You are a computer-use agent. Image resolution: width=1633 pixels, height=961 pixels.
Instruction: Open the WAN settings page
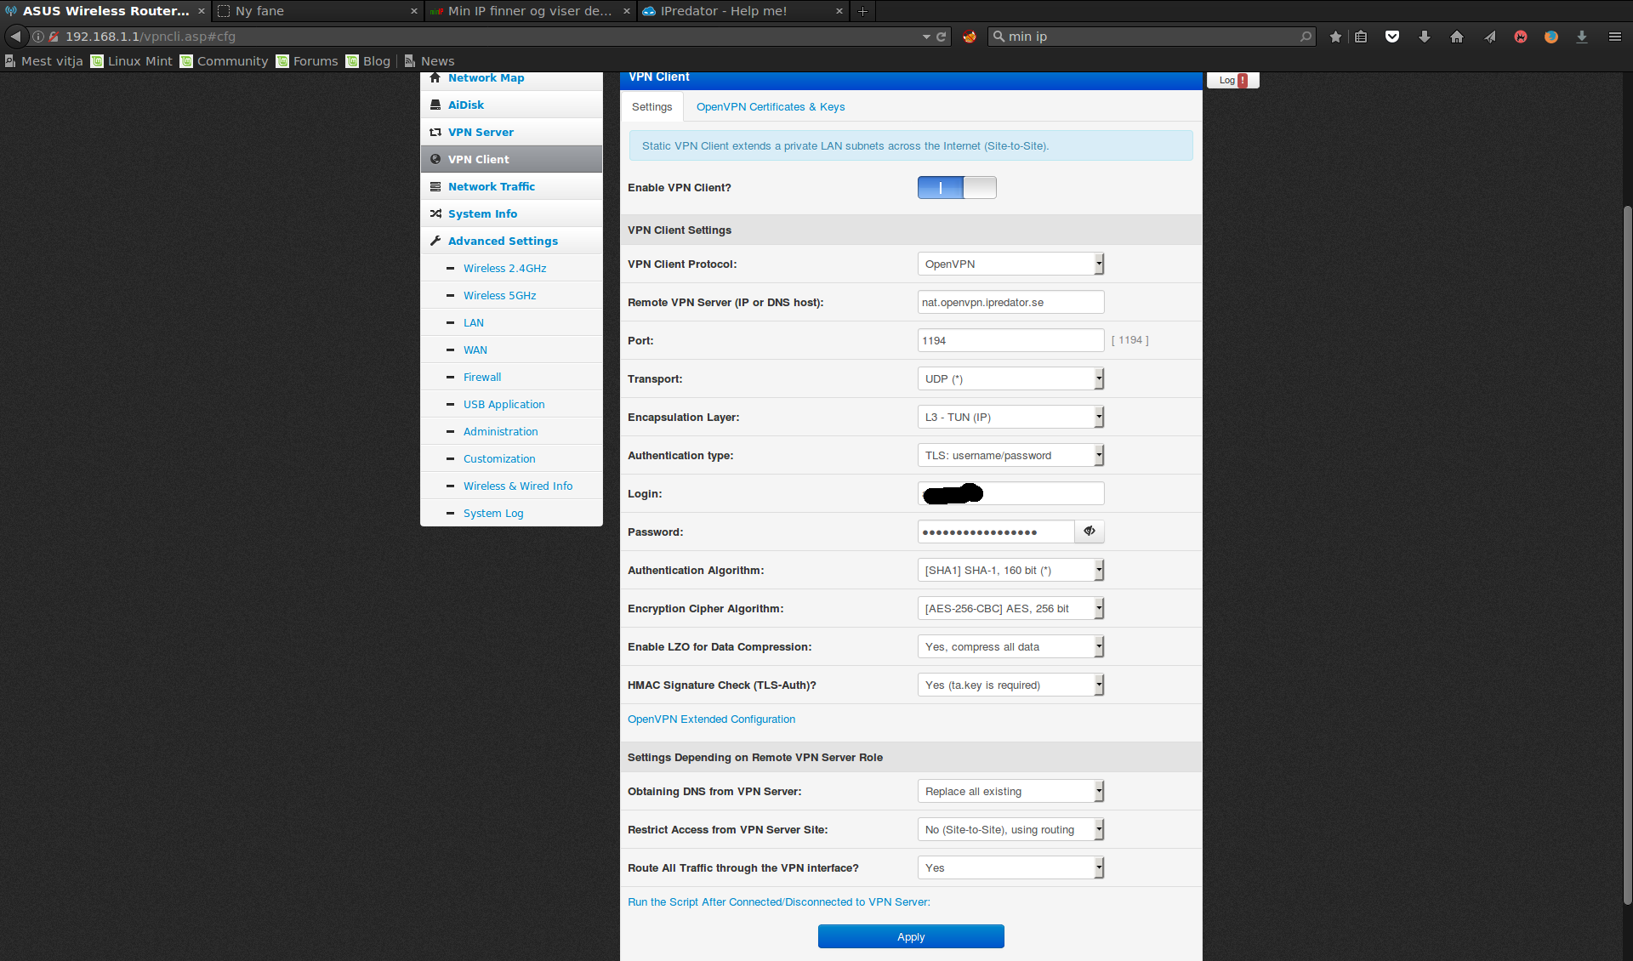coord(475,350)
